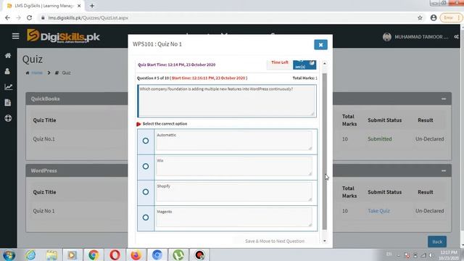Open the settings cogs icon in header
Screen dimensions: 464x261
(456, 37)
